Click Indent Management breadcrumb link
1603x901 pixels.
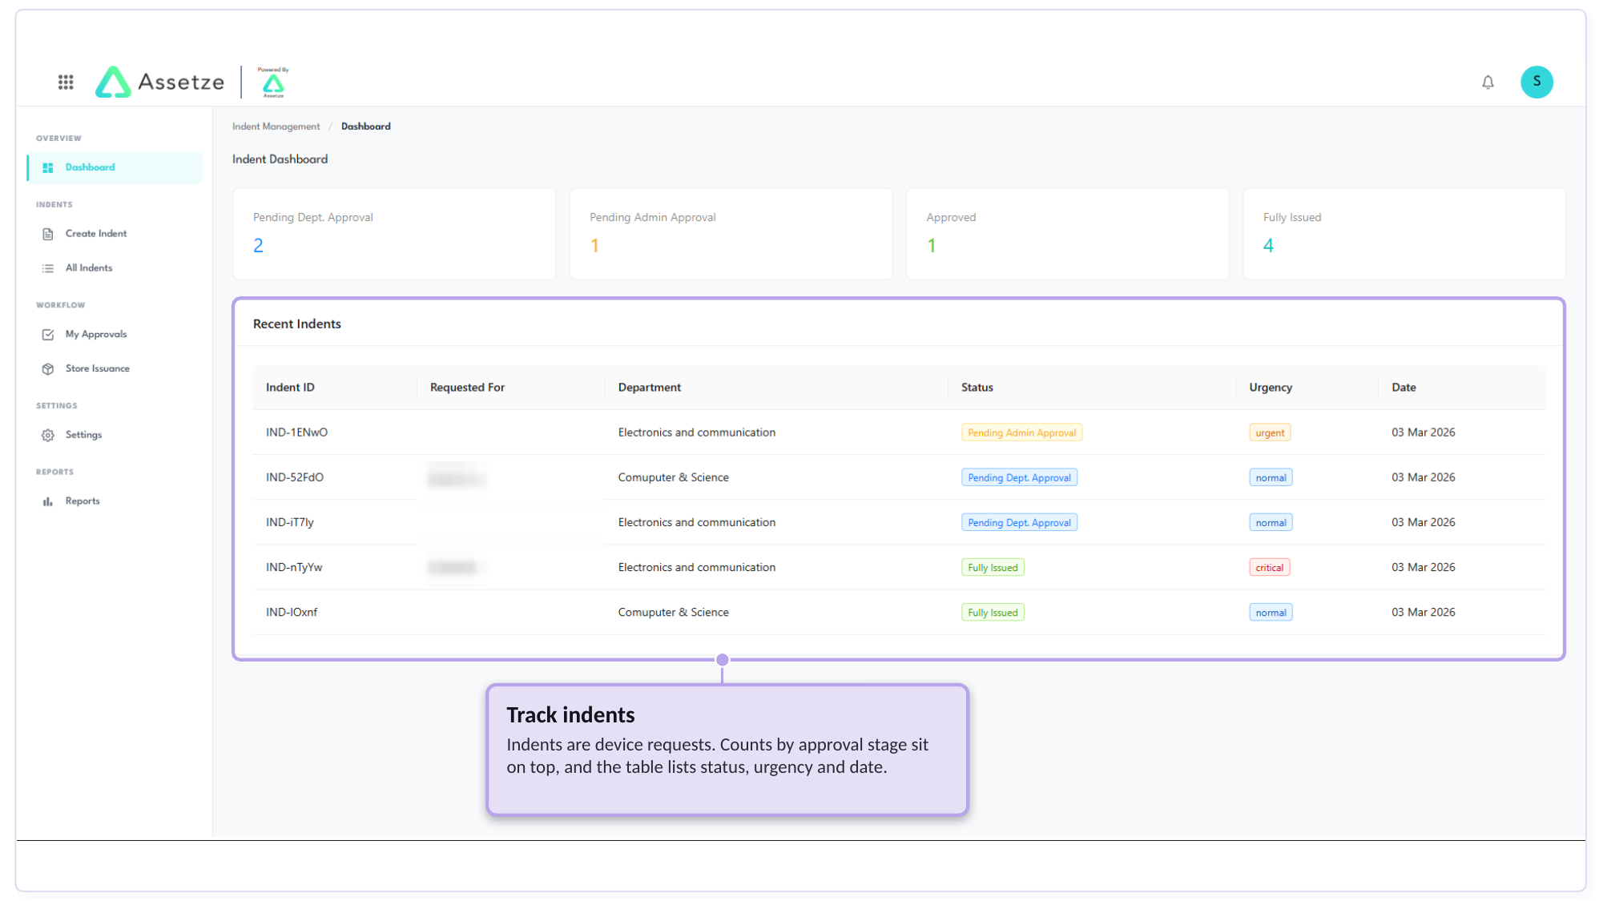[x=276, y=127]
